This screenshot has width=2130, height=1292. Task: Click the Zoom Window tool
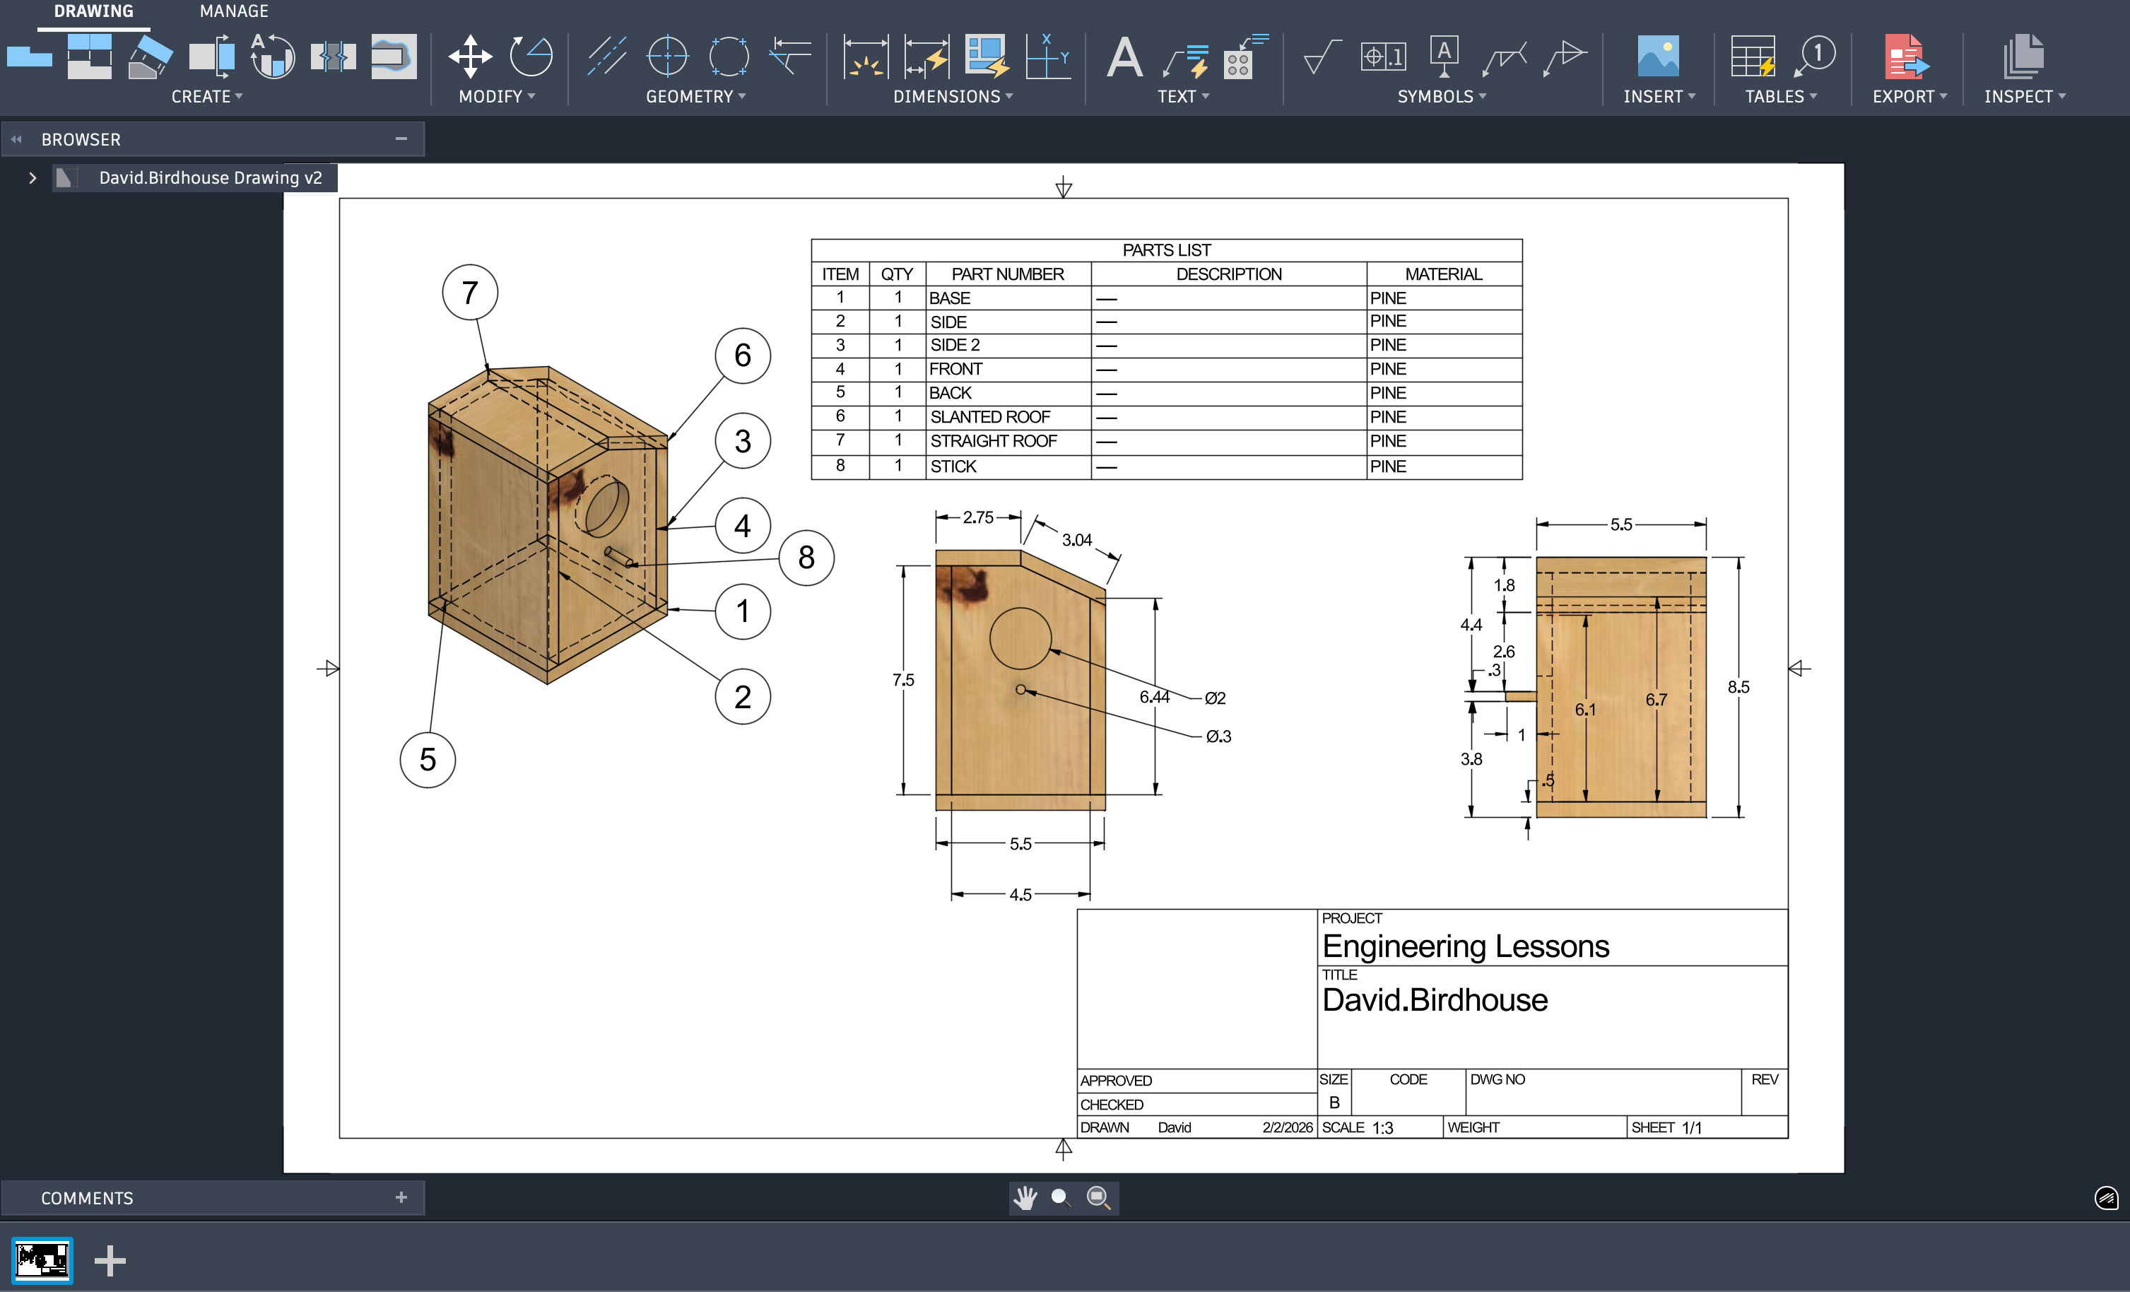click(x=1098, y=1198)
